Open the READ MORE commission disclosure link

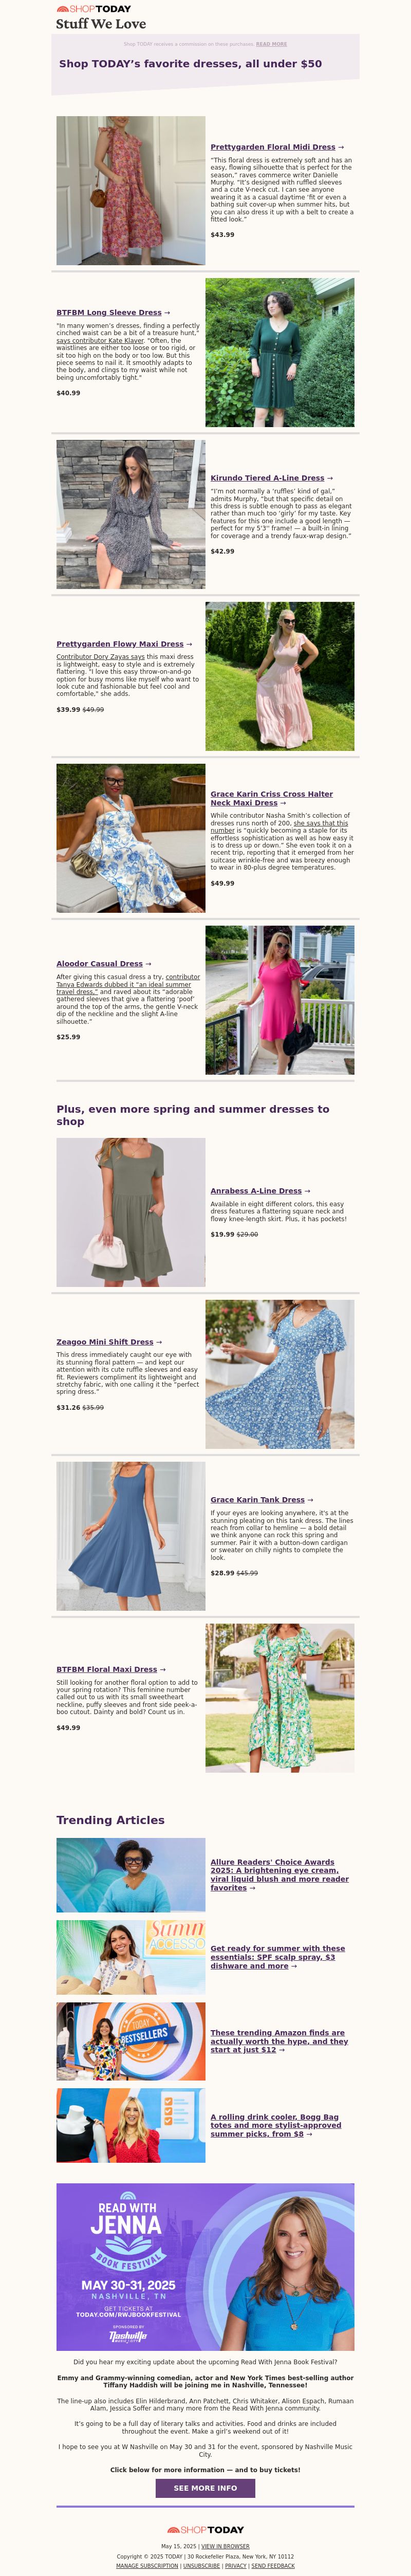tap(271, 44)
